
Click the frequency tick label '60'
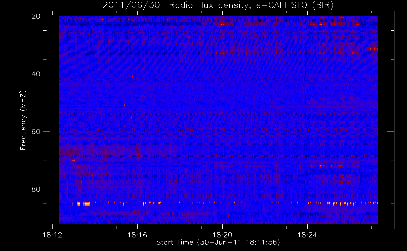[x=36, y=132]
